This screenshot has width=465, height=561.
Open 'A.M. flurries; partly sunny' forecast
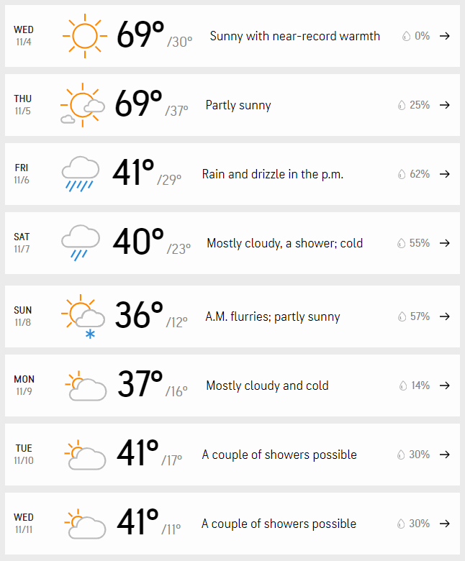[272, 316]
